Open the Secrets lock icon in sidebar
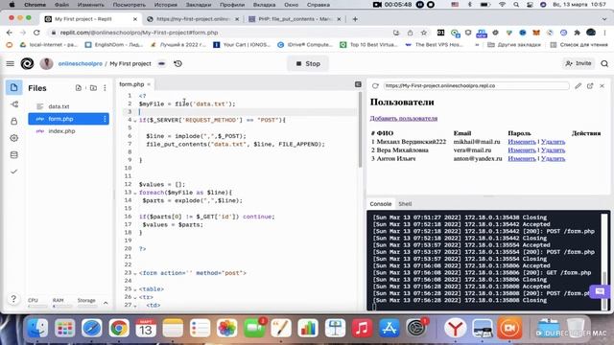 pos(14,122)
